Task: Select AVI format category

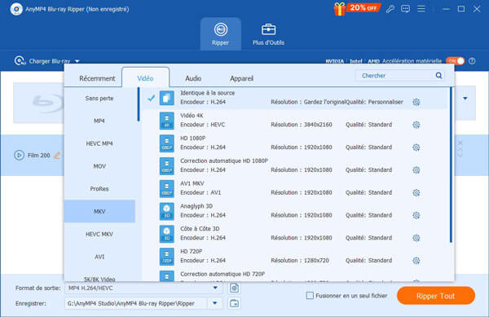Action: (x=99, y=257)
